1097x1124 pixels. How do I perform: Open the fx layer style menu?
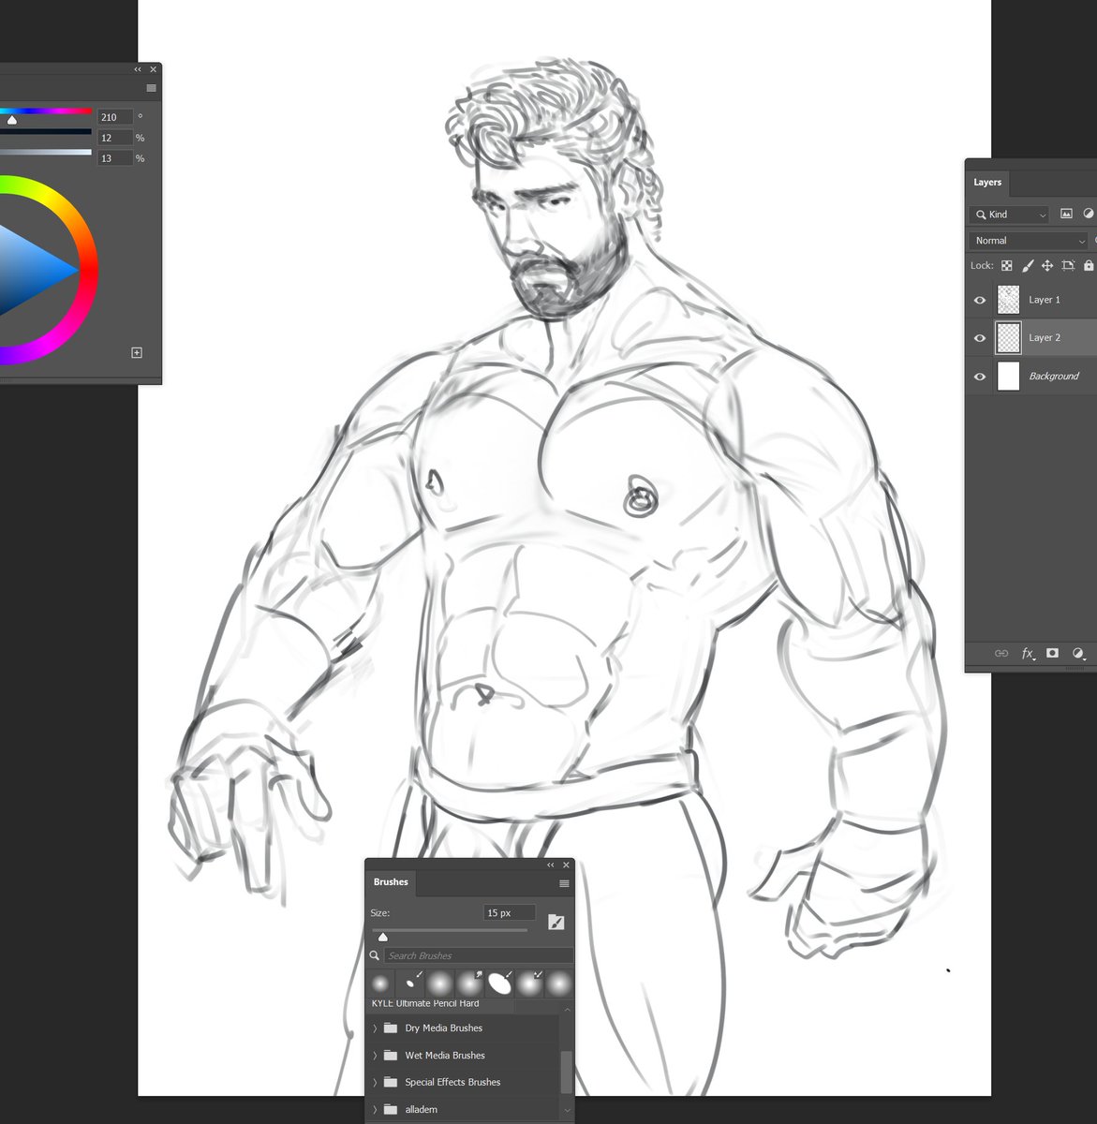[1028, 653]
